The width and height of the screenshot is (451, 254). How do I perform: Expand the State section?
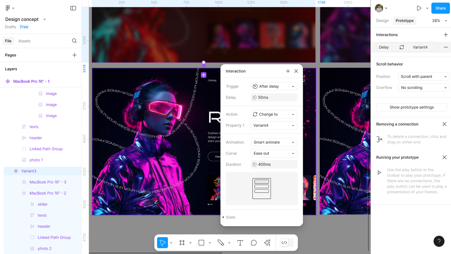(x=230, y=217)
